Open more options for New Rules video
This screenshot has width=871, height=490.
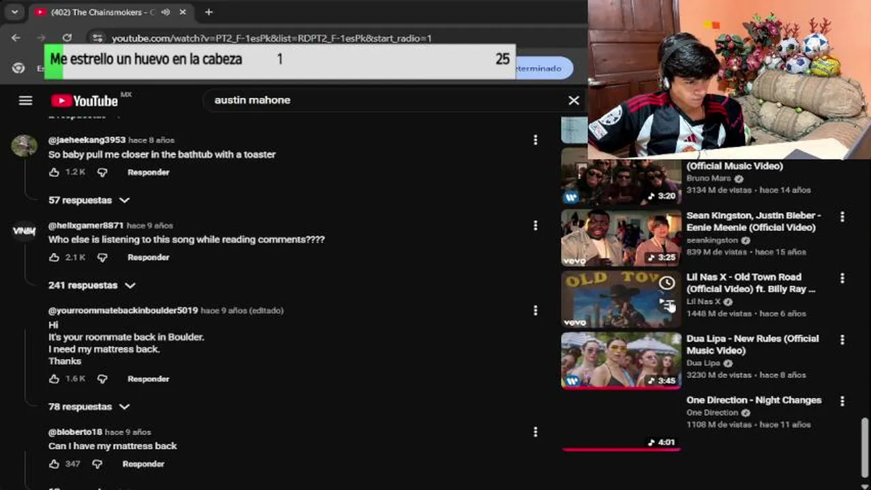[x=842, y=340]
